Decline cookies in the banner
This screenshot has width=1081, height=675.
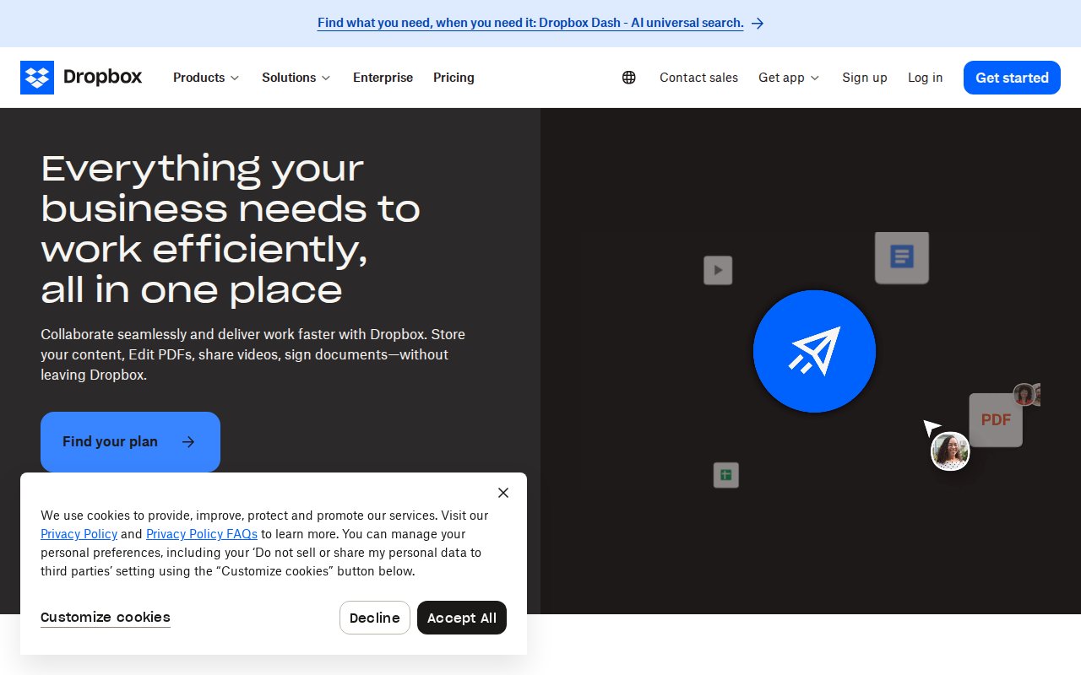(x=374, y=618)
